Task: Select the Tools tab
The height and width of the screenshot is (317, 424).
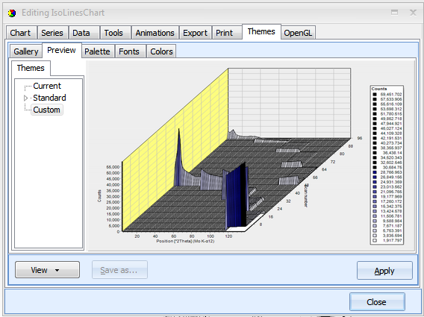Action: click(x=115, y=33)
